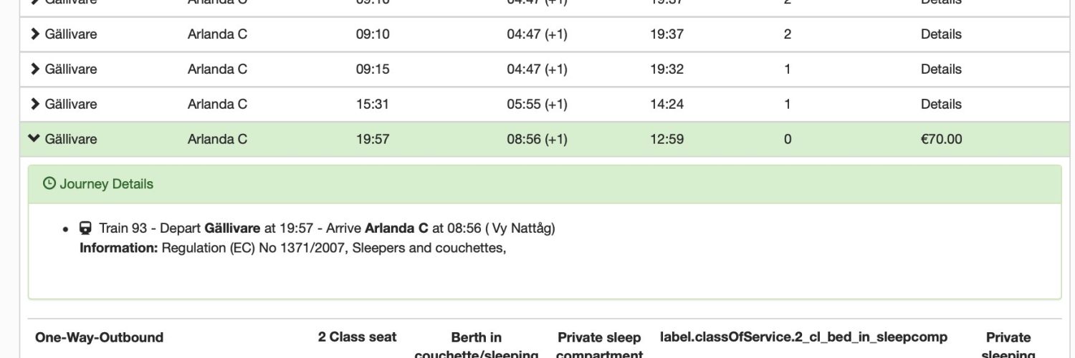This screenshot has height=358, width=1075.
Task: Click the train icon next to Train 93
Action: click(x=85, y=228)
